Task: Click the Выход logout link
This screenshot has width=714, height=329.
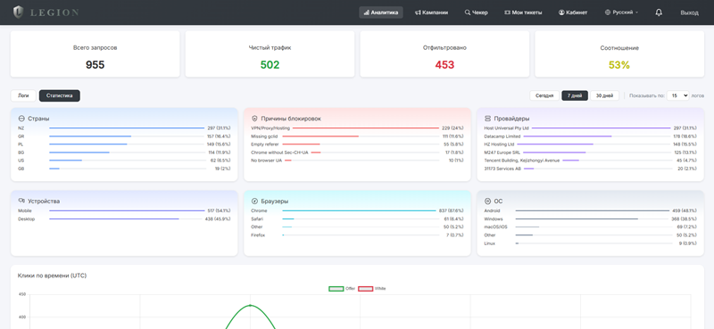Action: [x=689, y=12]
